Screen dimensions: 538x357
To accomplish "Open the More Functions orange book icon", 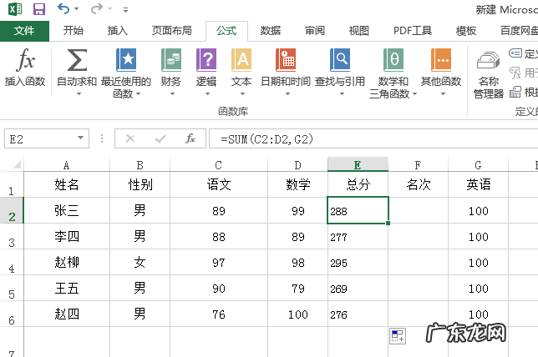I will click(x=441, y=59).
